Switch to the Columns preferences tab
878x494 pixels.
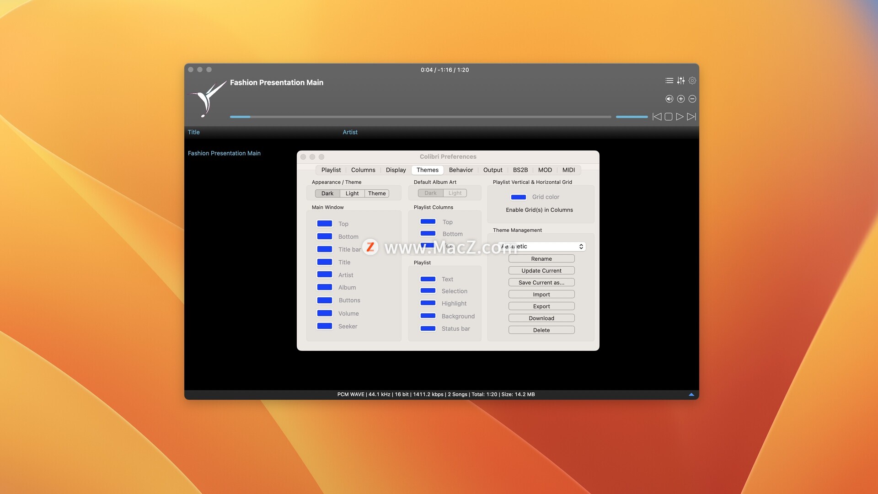[363, 170]
